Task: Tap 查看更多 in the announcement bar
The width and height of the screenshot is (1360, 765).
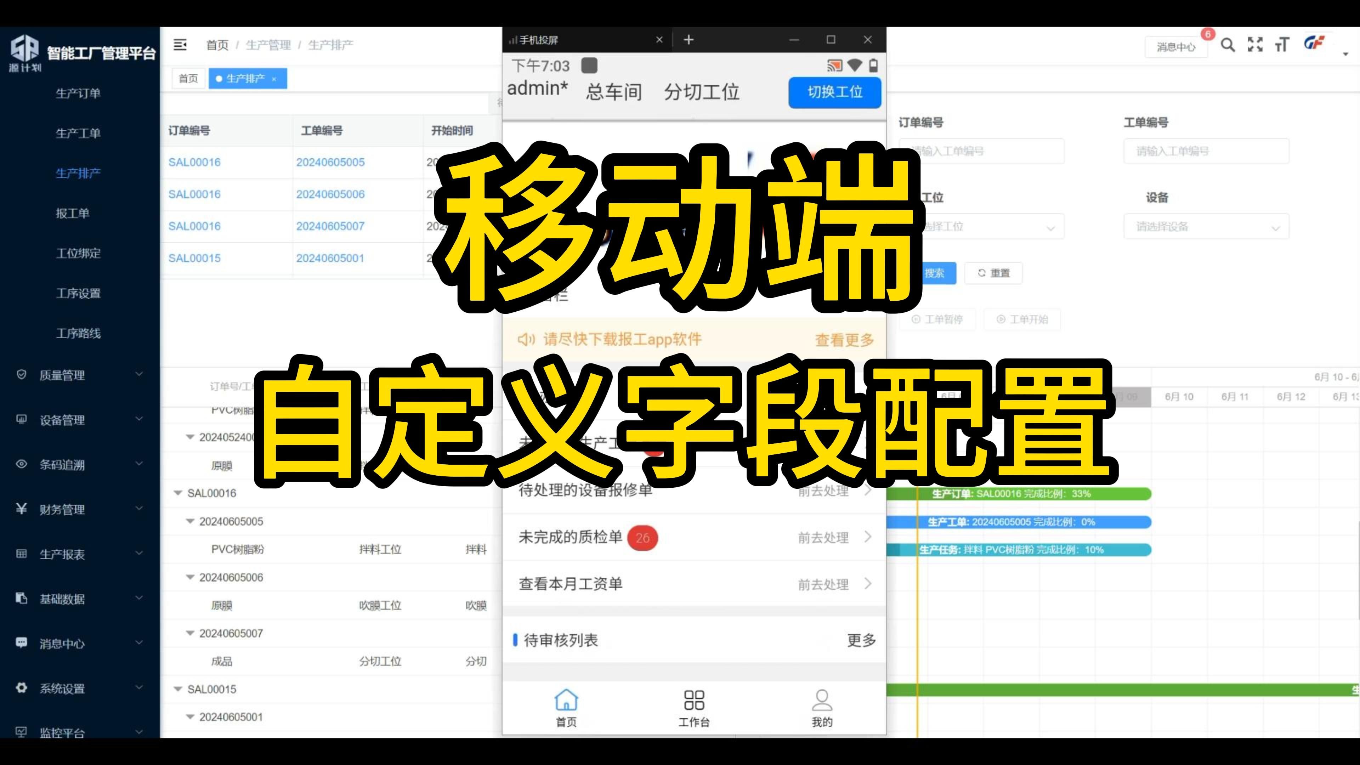Action: 845,340
